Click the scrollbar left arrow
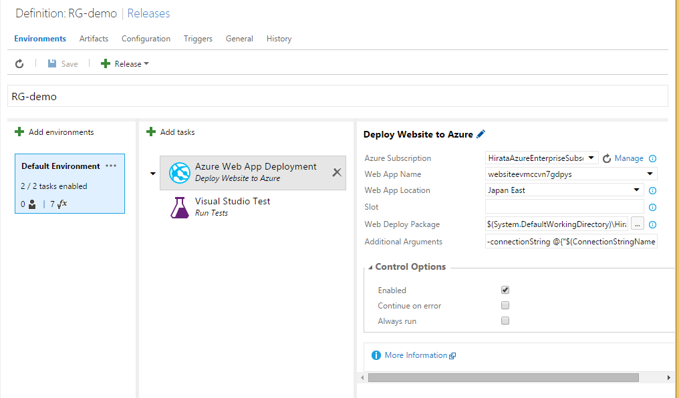 (362, 378)
